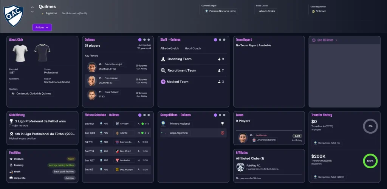Open Fair Play F.C. affiliate crest
Image resolution: width=387 pixels, height=189 pixels.
(240, 167)
